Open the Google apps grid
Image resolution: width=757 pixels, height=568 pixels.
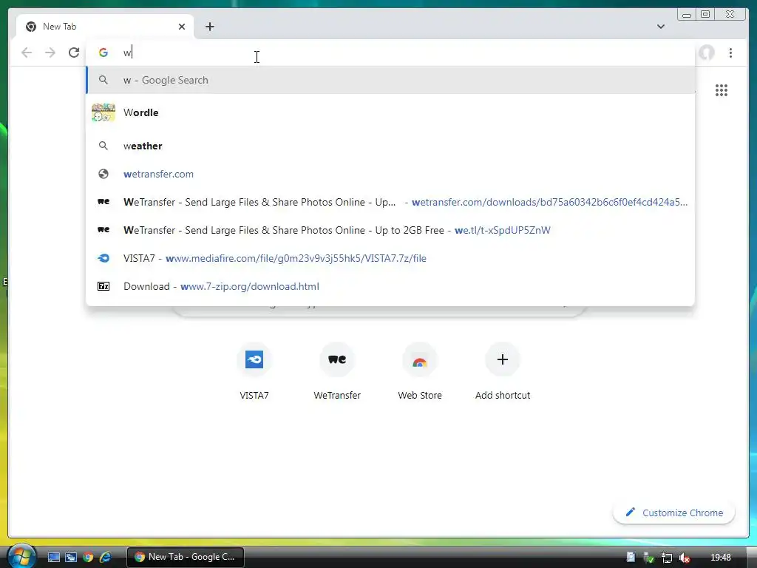tap(722, 89)
